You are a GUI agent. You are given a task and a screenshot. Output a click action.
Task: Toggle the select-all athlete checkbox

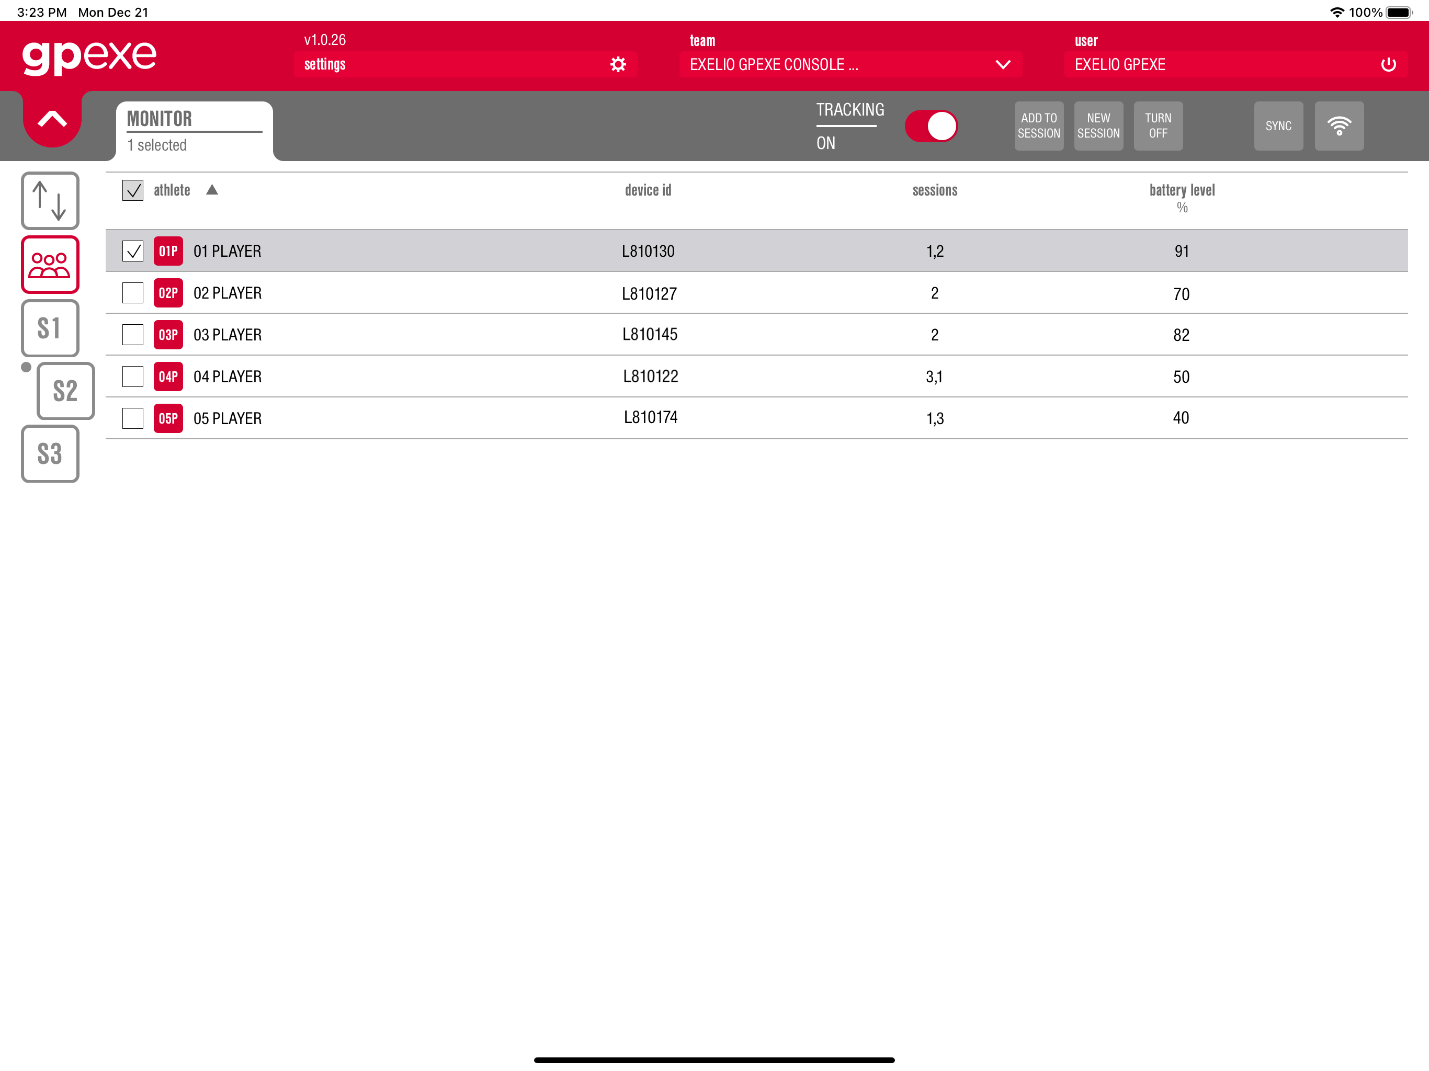tap(132, 190)
